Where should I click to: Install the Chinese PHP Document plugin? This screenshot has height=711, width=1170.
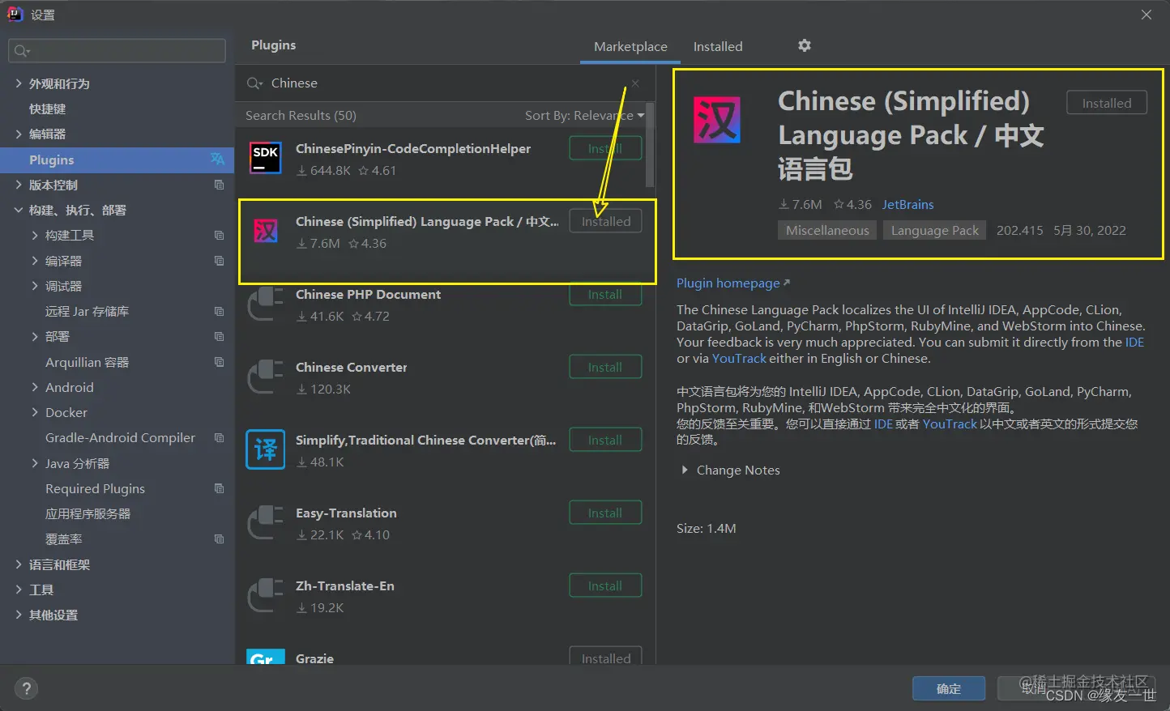605,294
